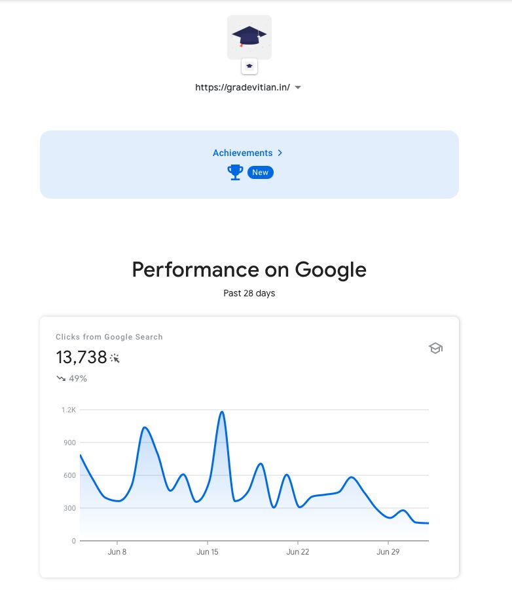Screen dimensions: 512x590
Task: Click the graduation cap site logo
Action: tap(249, 37)
